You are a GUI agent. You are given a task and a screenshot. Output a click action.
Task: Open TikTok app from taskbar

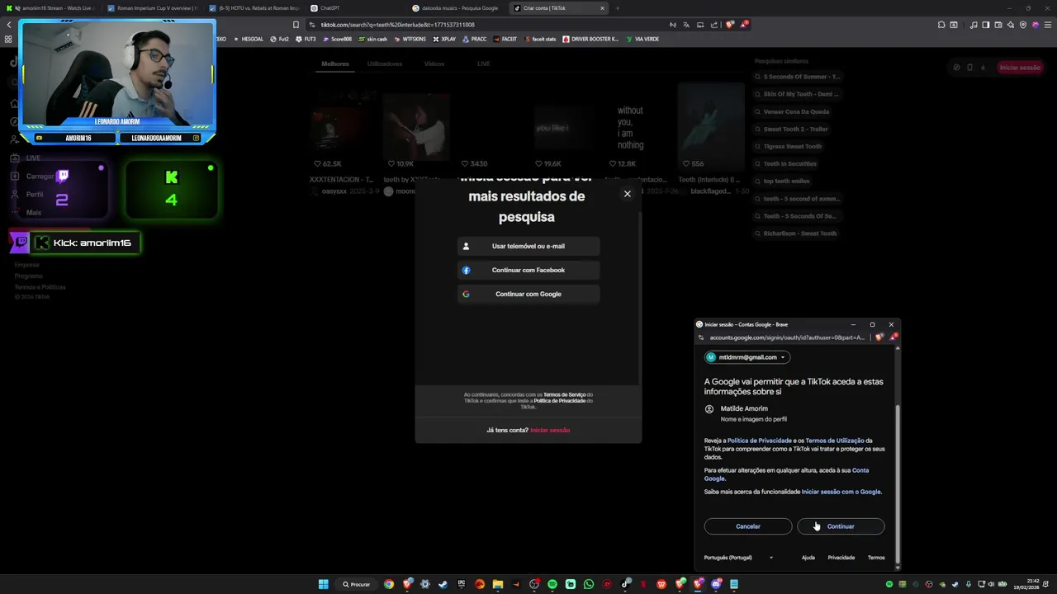(x=626, y=584)
